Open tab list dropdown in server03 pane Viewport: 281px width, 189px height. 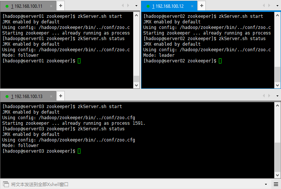[x=277, y=96]
